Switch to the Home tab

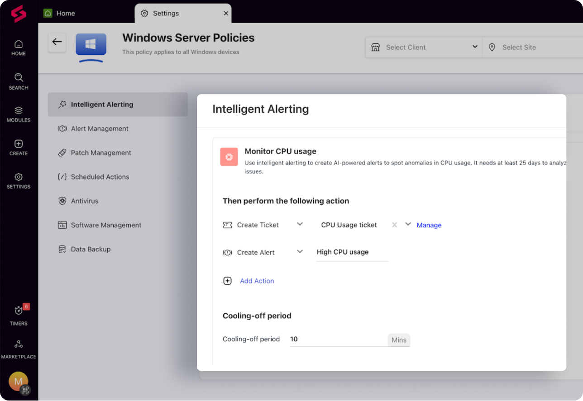click(65, 13)
